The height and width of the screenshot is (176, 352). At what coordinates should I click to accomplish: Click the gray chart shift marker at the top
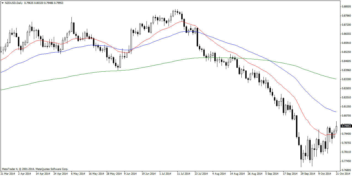pyautogui.click(x=338, y=2)
